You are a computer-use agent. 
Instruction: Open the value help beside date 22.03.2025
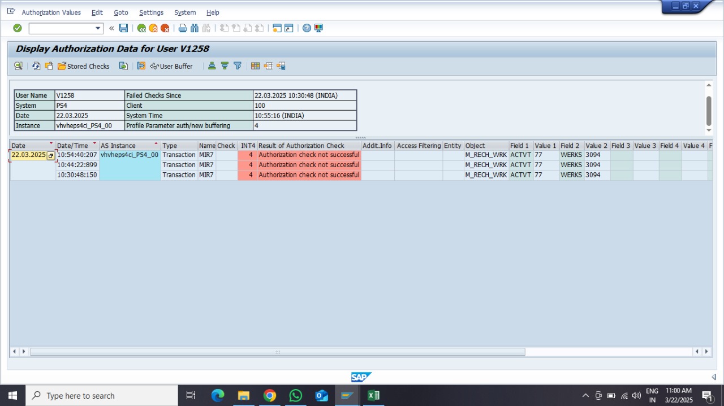click(x=50, y=155)
